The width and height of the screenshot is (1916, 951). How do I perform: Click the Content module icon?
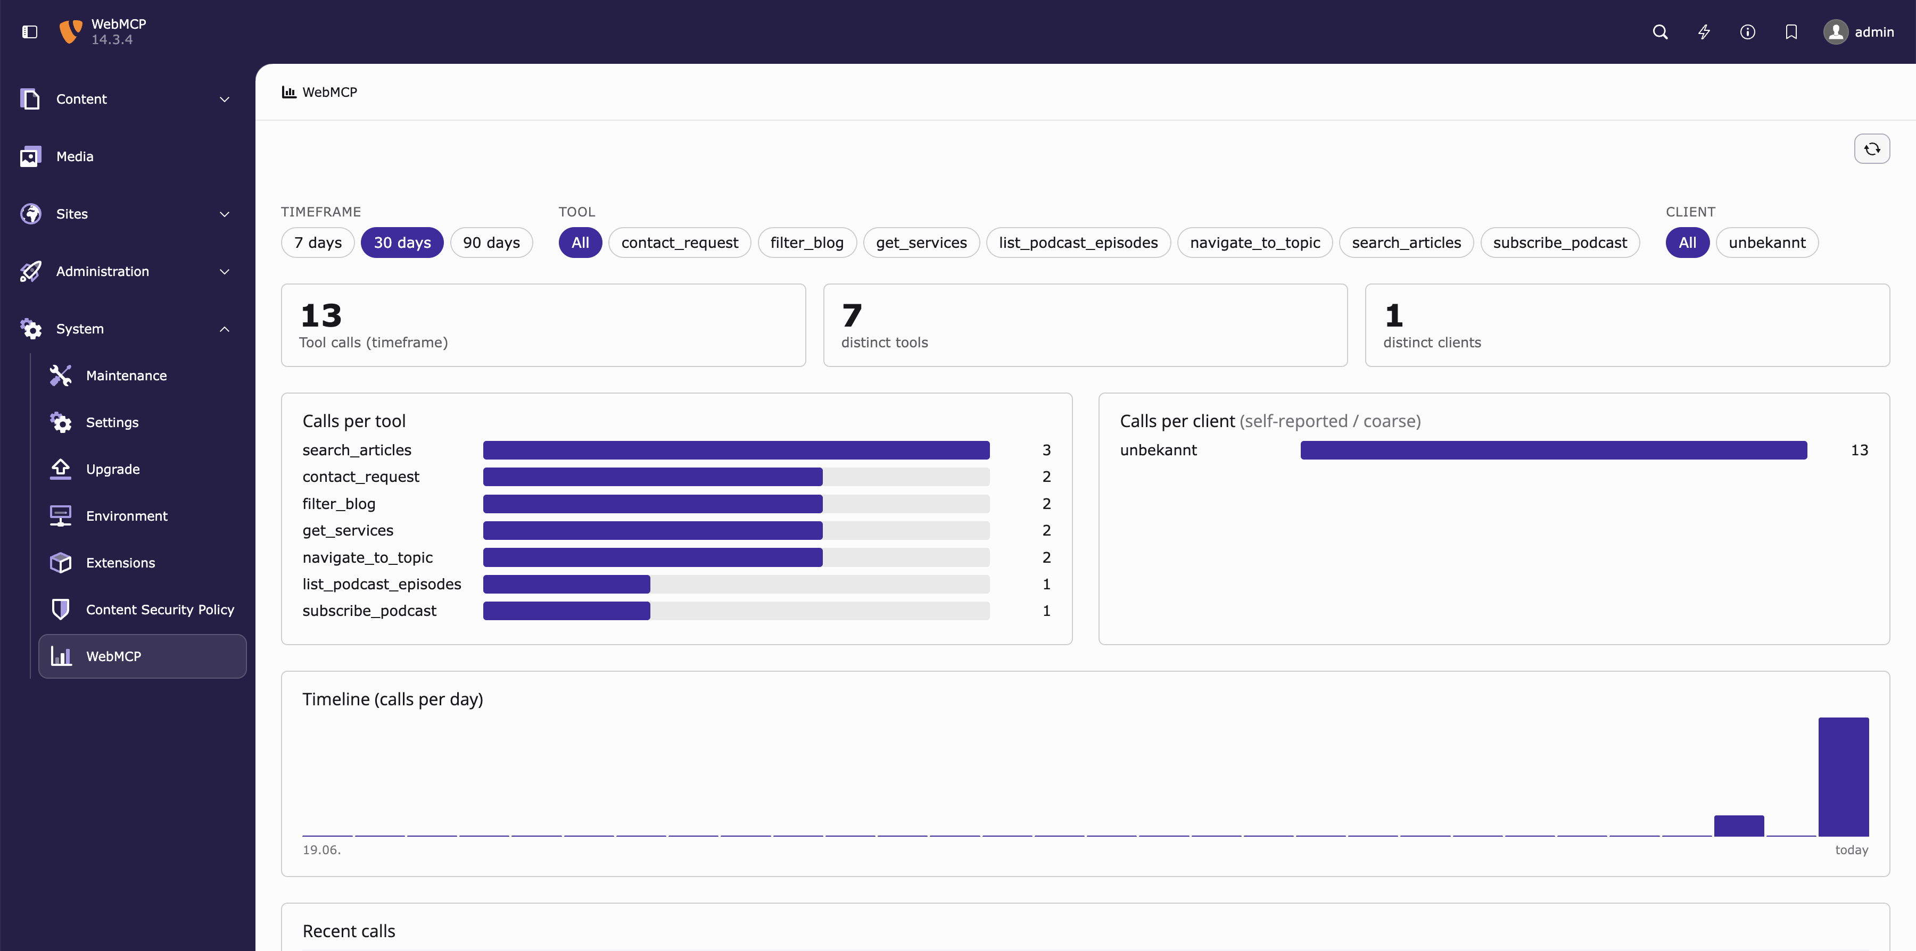[x=30, y=99]
